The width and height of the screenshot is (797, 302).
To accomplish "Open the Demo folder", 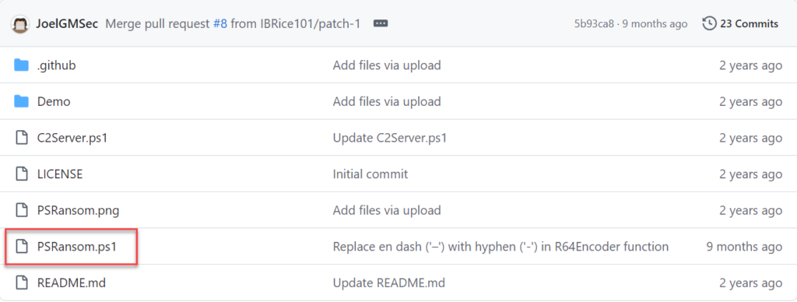I will [x=54, y=102].
